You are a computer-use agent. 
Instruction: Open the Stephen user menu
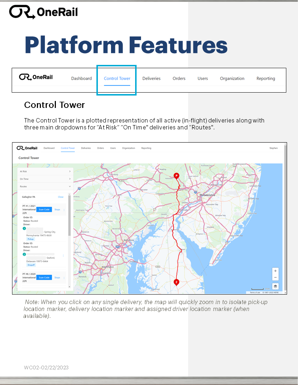pyautogui.click(x=274, y=148)
